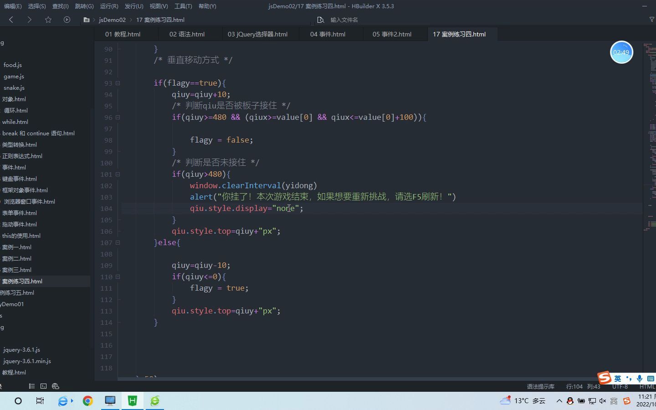Open the 发行(U) menu

click(134, 6)
